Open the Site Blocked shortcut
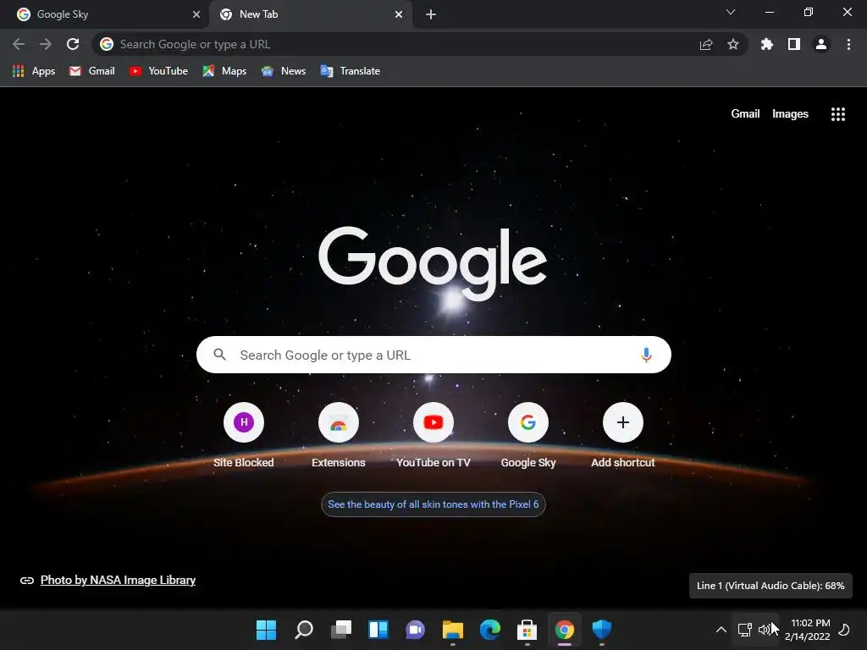Viewport: 867px width, 650px height. point(243,435)
